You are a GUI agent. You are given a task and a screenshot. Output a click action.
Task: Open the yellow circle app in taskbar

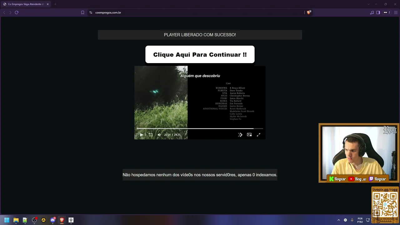43,220
